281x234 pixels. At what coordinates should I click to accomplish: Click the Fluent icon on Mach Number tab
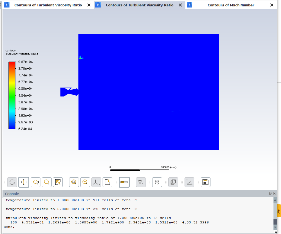[x=190, y=5]
